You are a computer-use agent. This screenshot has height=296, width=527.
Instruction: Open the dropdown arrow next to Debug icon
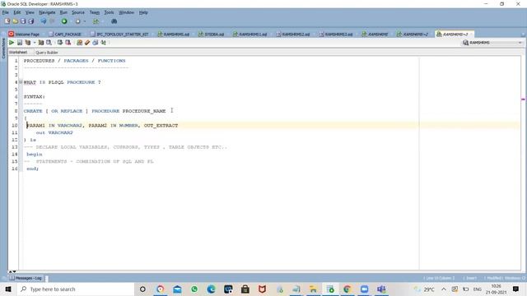point(84,21)
